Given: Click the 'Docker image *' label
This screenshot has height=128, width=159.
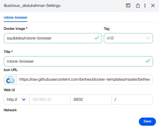Looking at the screenshot, I should pyautogui.click(x=16, y=29).
